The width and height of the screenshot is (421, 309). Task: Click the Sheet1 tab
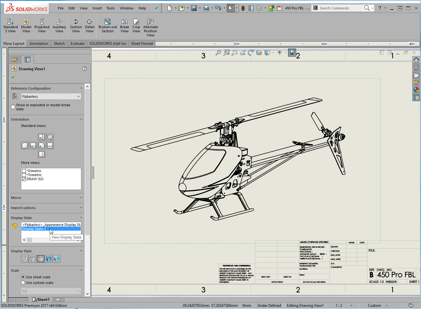tap(41, 300)
